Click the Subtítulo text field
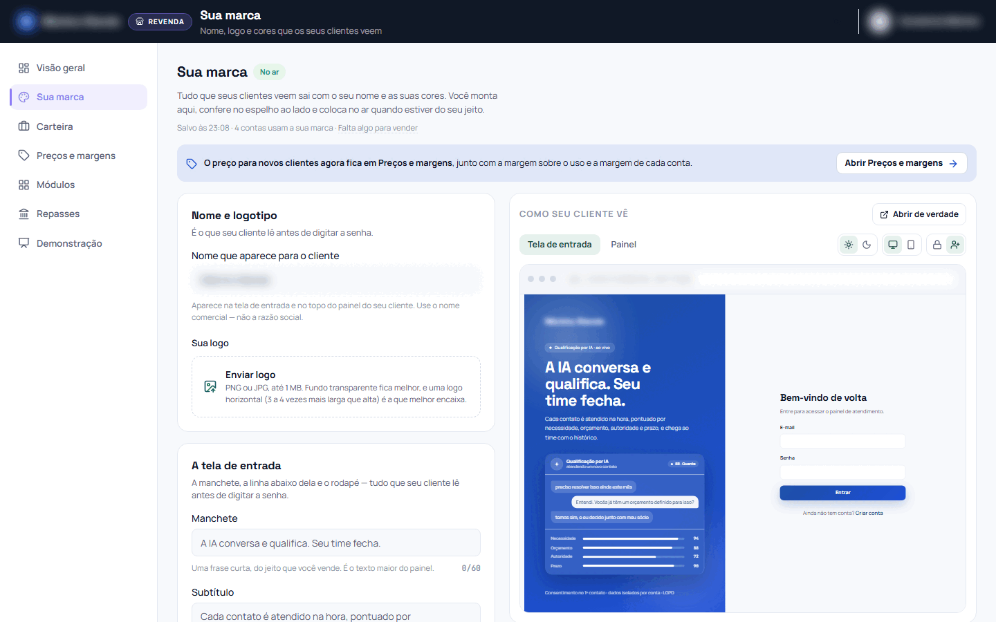Screen dimensions: 996x622 click(x=336, y=613)
